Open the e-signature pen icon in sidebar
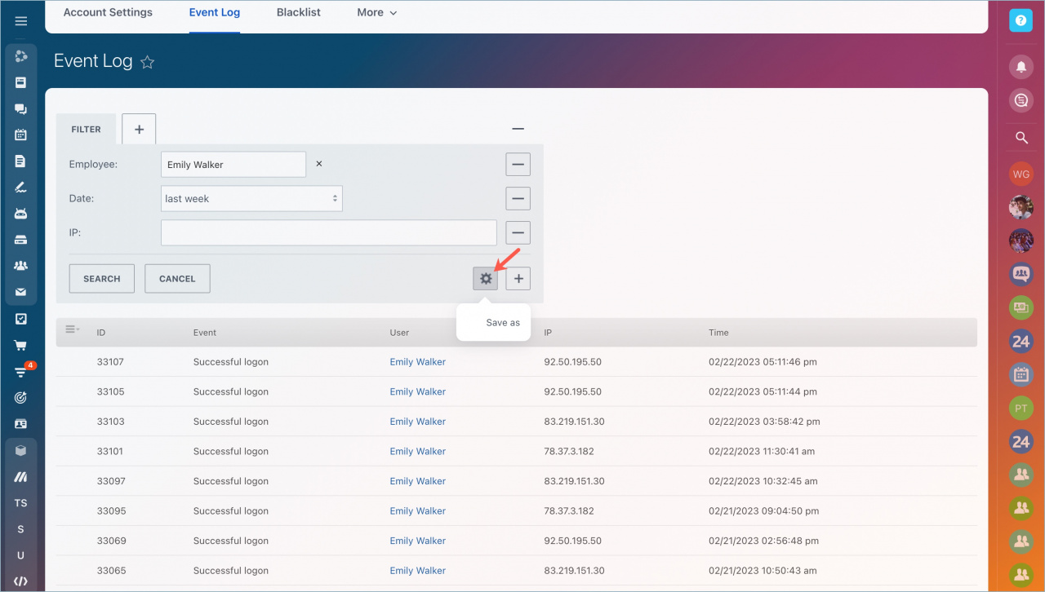Screen dimensions: 1045x592 tap(21, 188)
